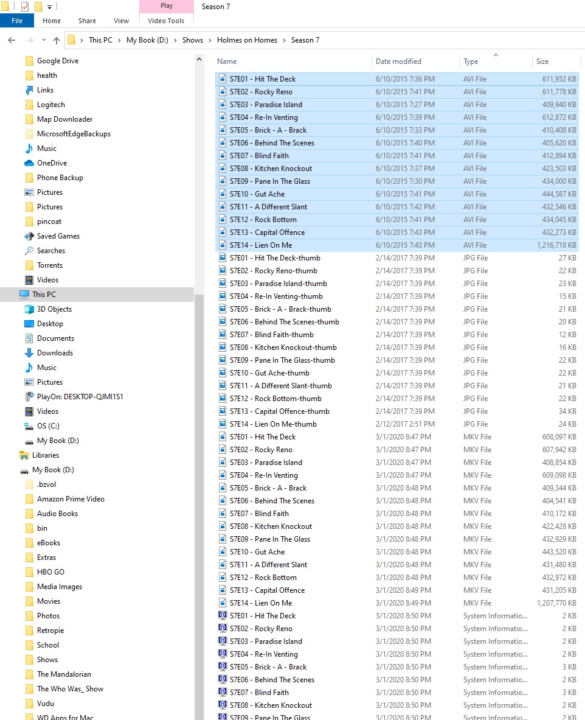Open the File menu
Image resolution: width=585 pixels, height=720 pixels.
pos(17,20)
